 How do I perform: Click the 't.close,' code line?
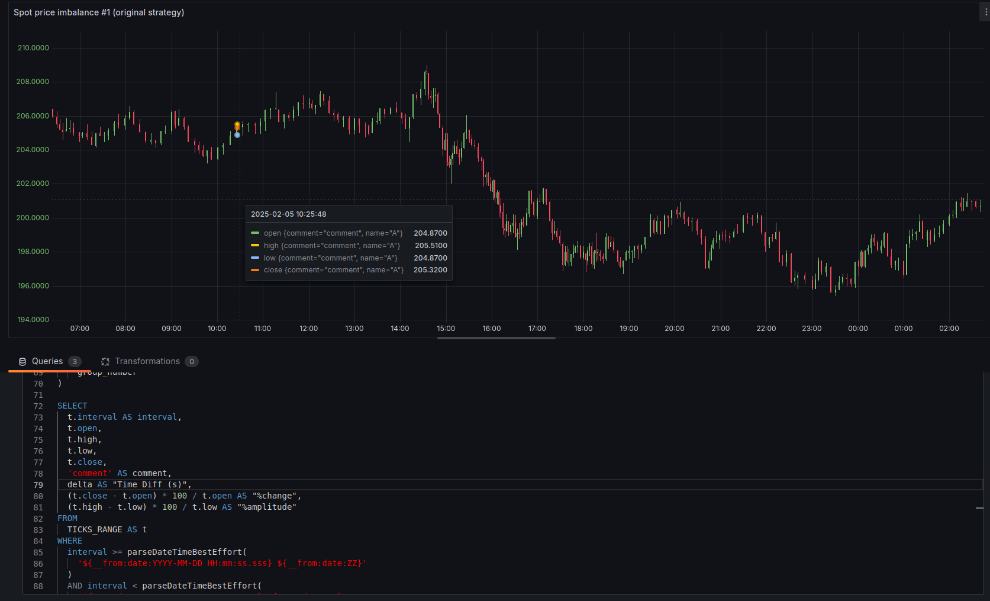point(87,462)
